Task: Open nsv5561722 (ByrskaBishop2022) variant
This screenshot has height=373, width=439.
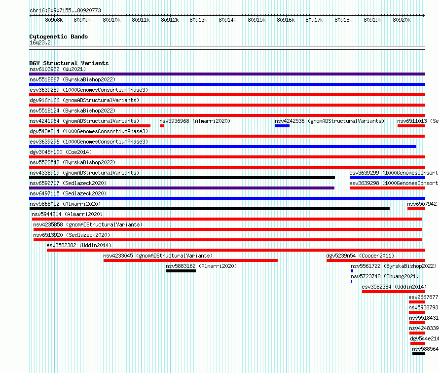Action: click(394, 266)
